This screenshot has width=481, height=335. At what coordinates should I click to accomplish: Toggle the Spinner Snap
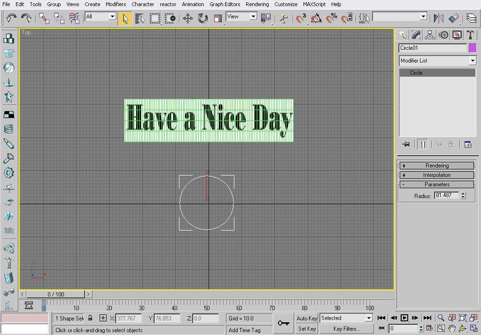347,18
